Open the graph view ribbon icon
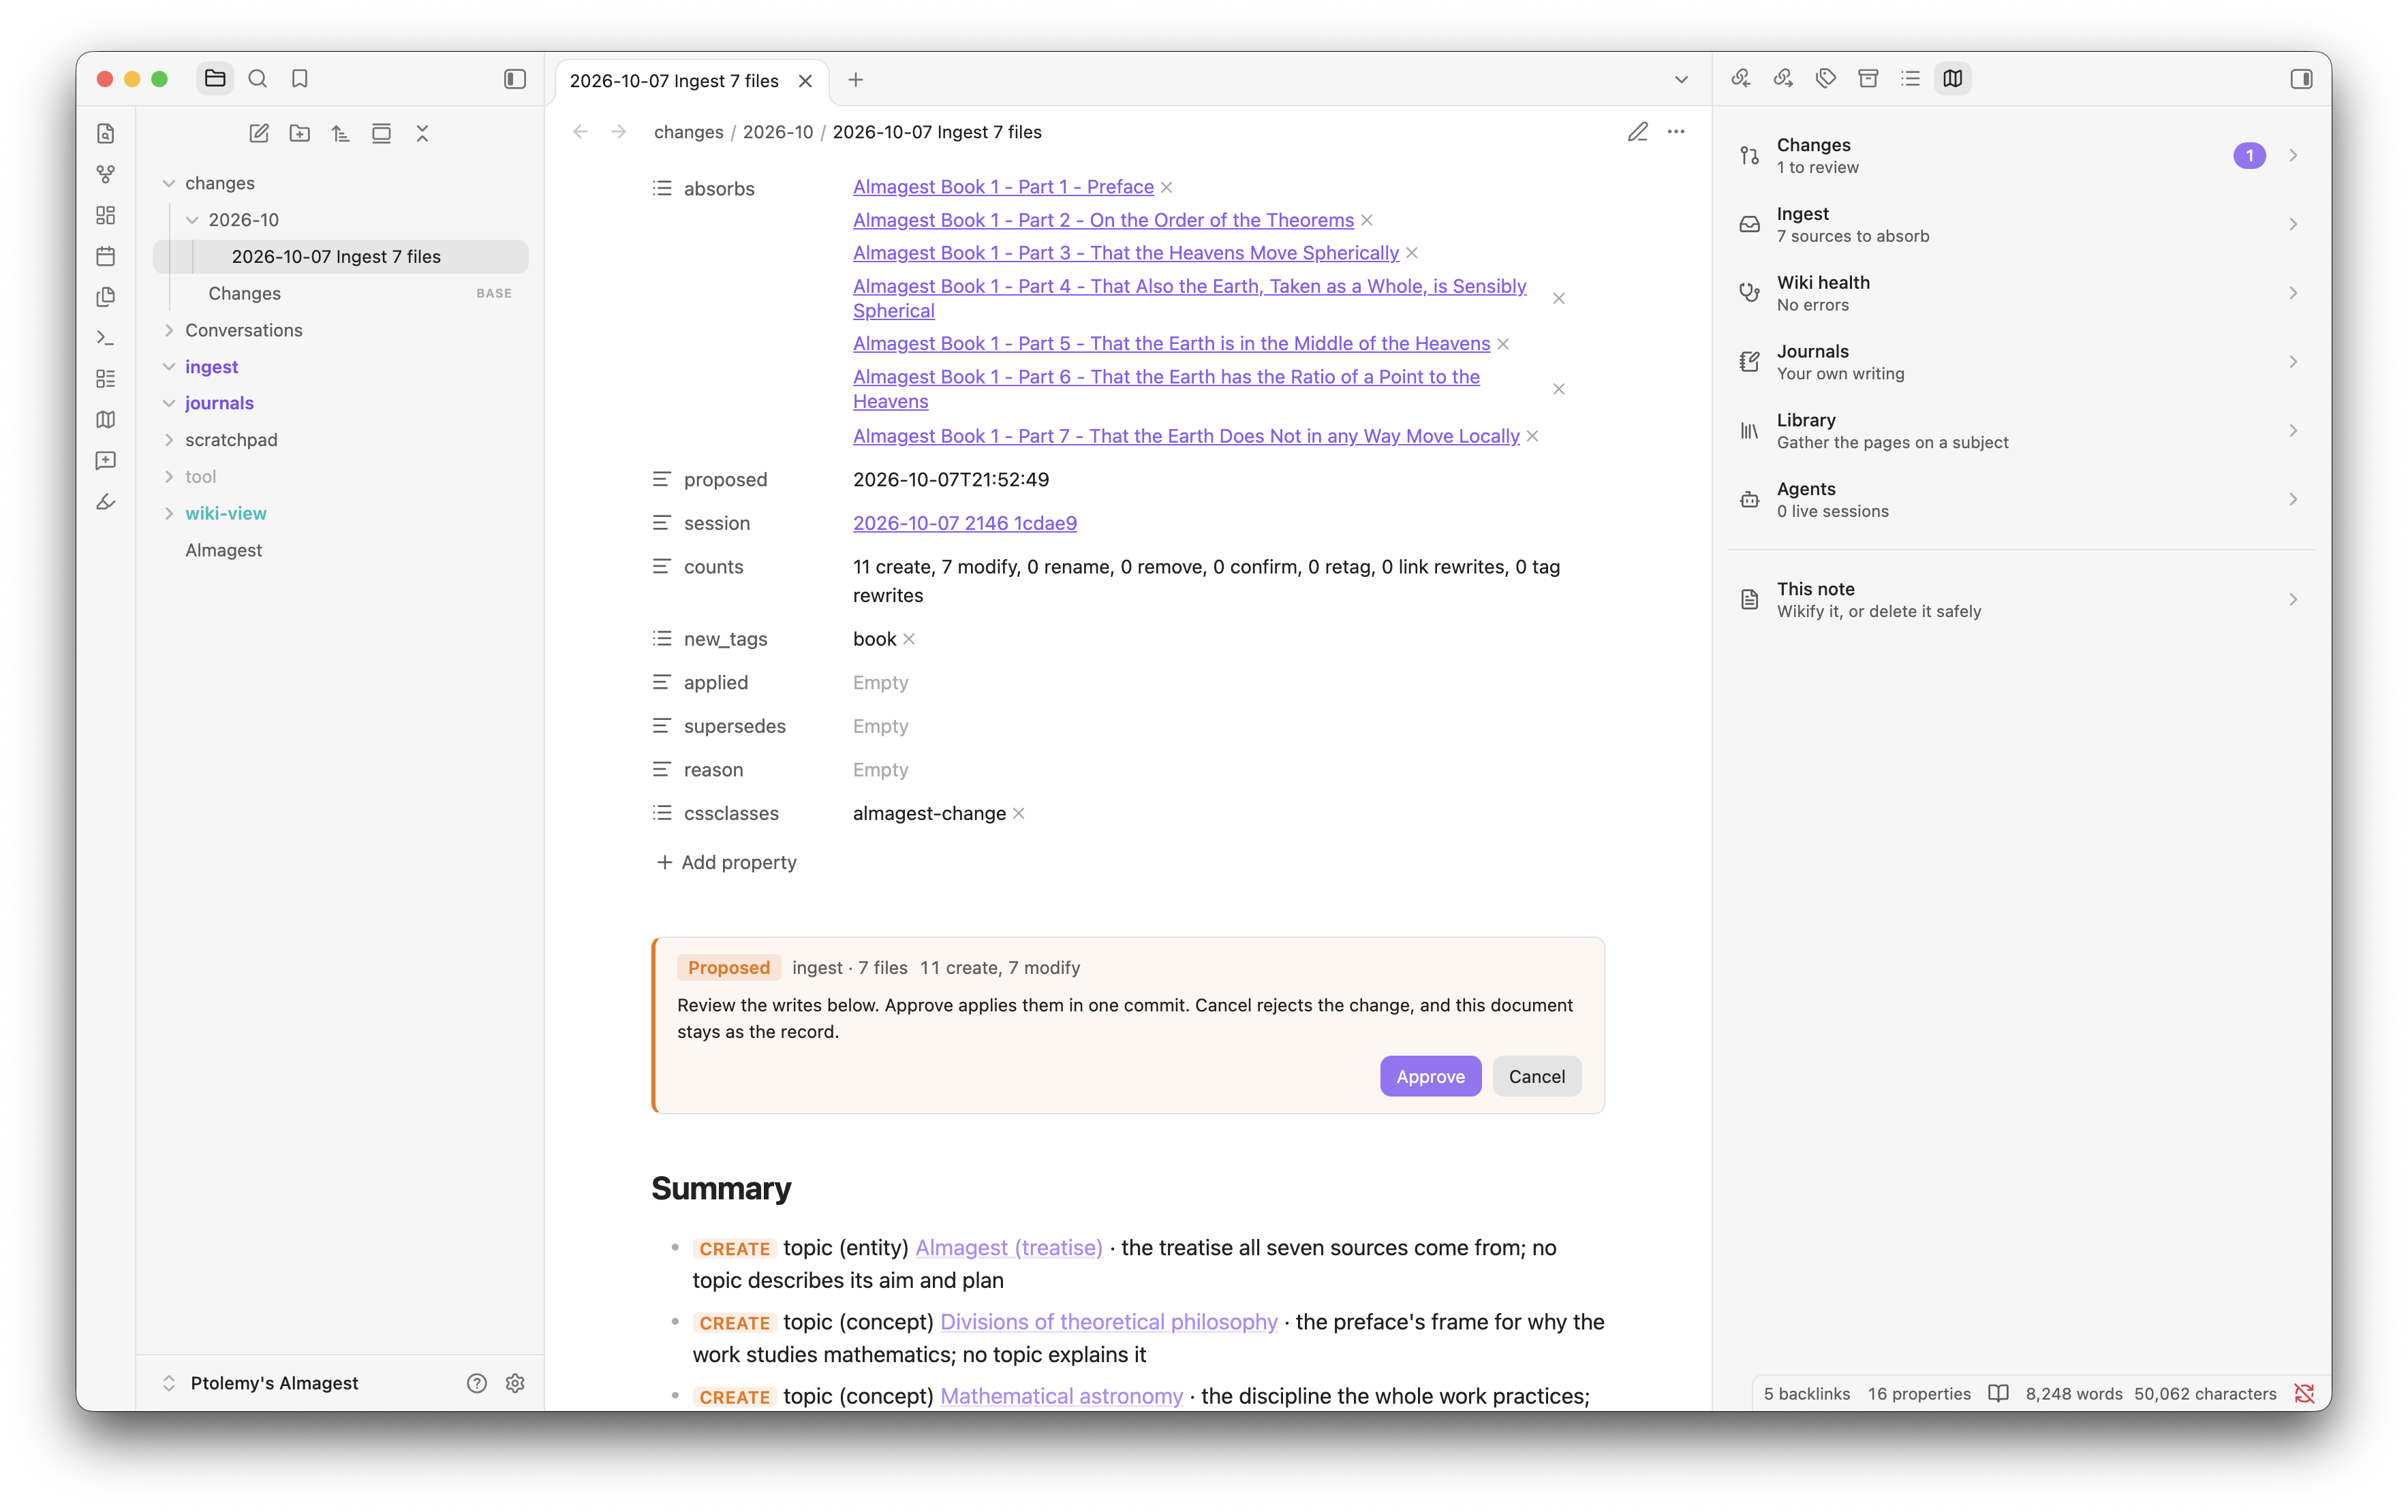 105,174
